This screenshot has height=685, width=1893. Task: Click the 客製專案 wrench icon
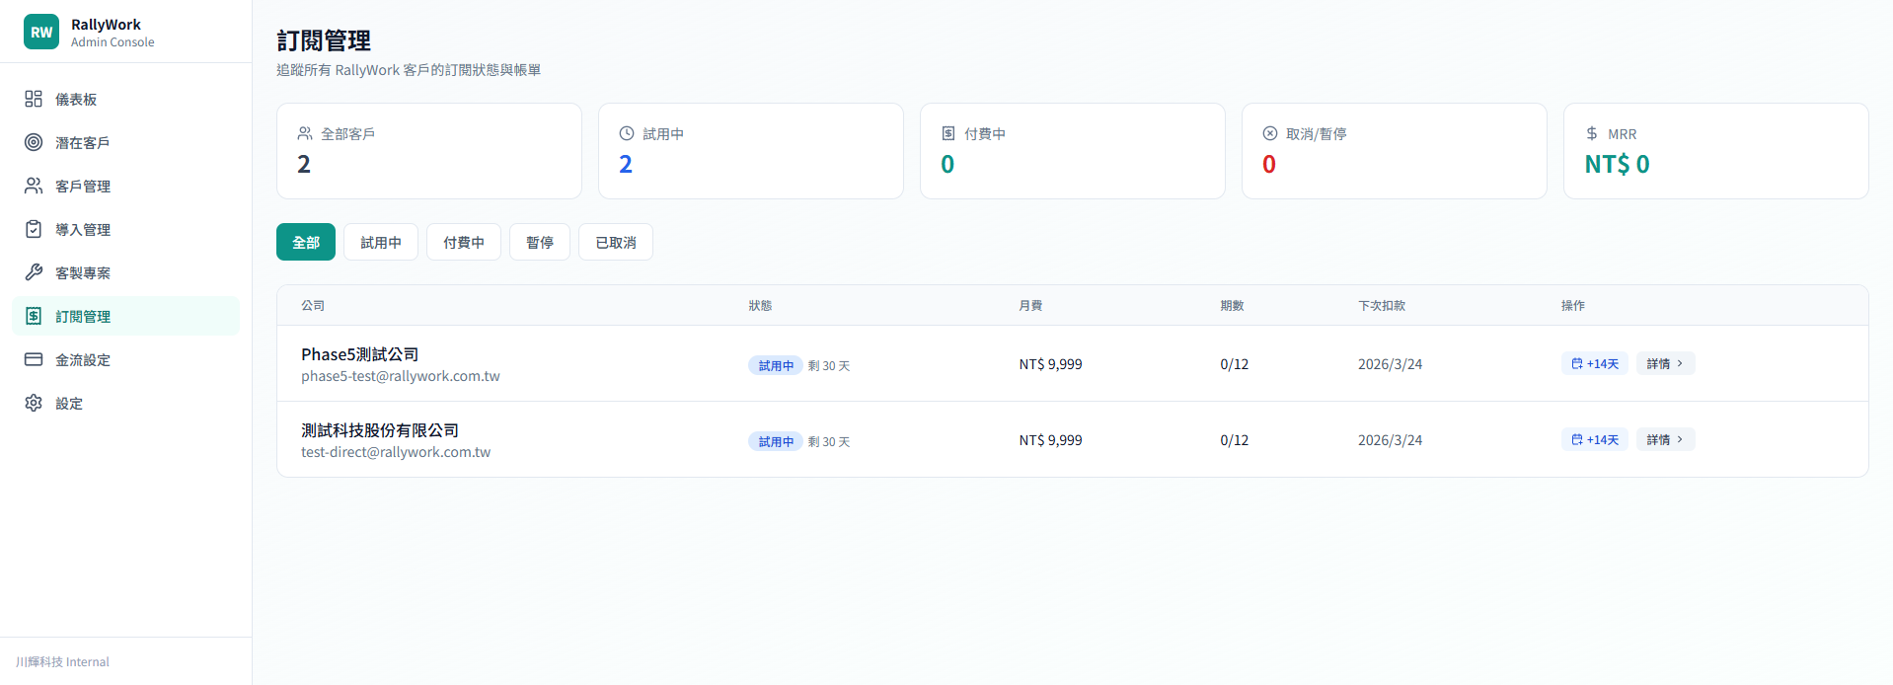coord(34,272)
